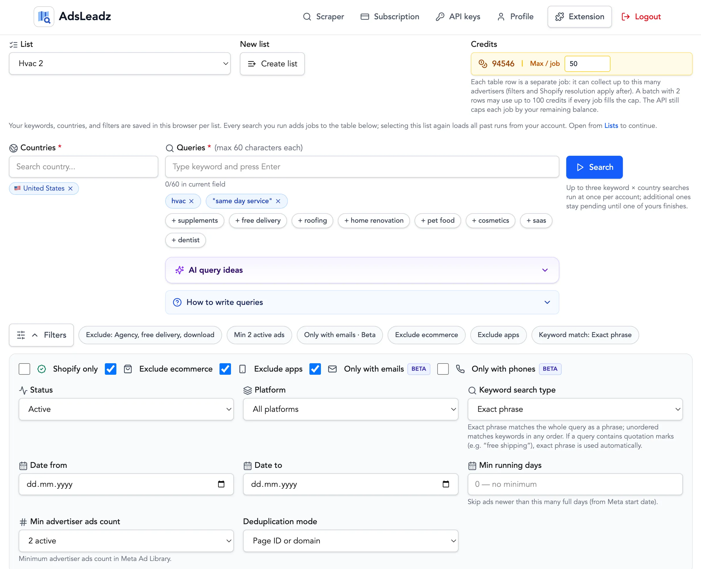Open the Platform dropdown
The image size is (701, 569).
350,409
